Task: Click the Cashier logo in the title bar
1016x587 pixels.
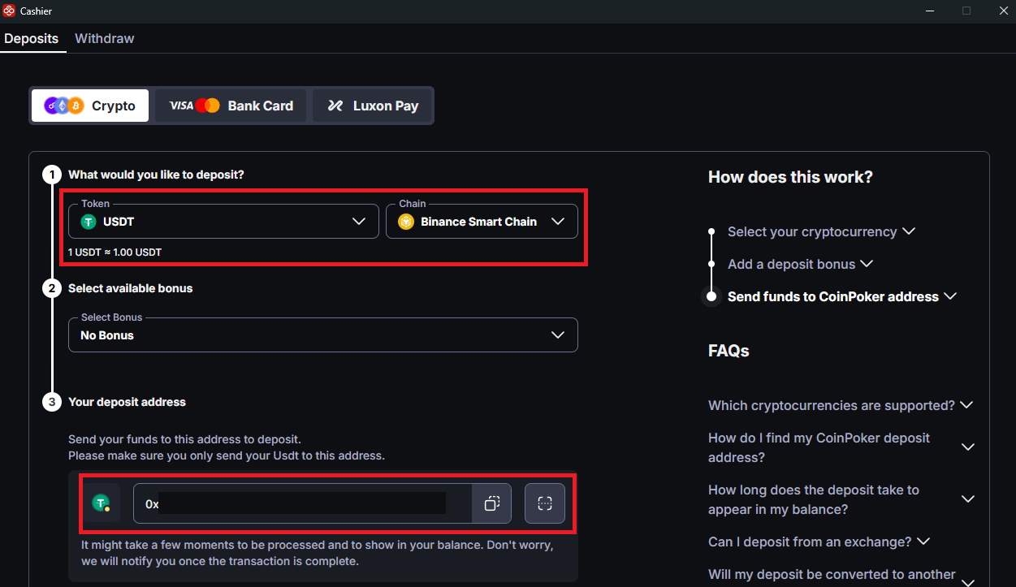Action: point(9,11)
